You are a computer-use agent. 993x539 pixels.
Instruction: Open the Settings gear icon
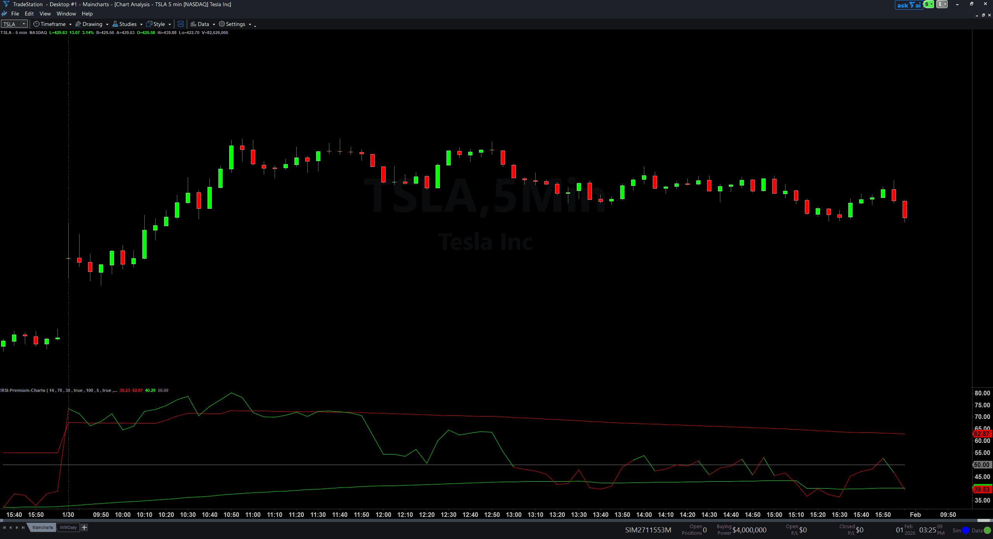pyautogui.click(x=221, y=24)
